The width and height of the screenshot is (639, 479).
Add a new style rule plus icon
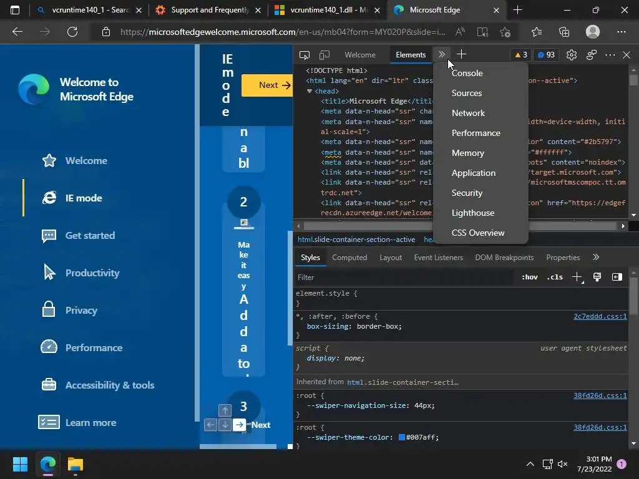tap(577, 278)
